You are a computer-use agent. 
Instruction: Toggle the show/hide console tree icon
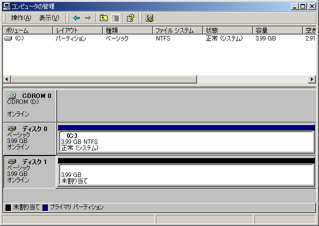[x=115, y=18]
